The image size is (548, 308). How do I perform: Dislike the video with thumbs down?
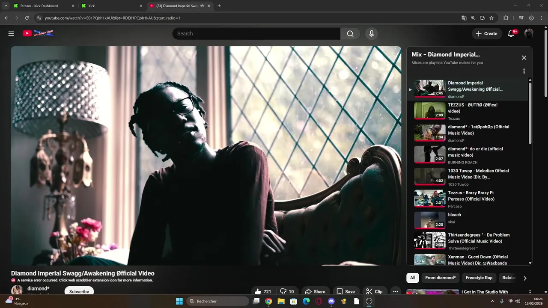click(287, 291)
